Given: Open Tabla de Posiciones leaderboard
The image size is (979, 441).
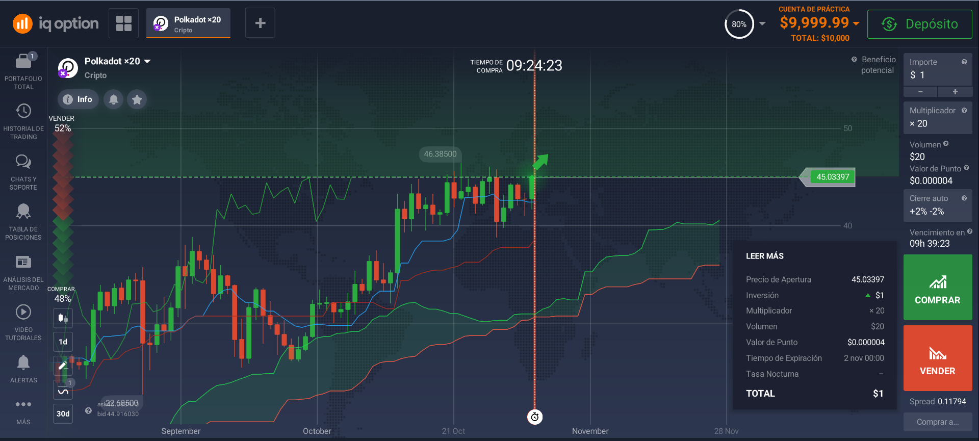Looking at the screenshot, I should coord(23,222).
